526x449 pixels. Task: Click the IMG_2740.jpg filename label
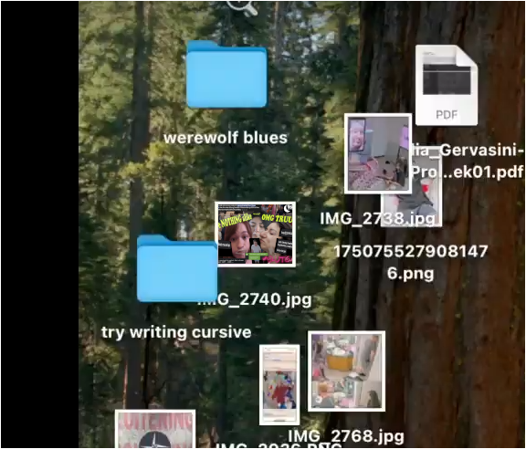click(x=256, y=299)
